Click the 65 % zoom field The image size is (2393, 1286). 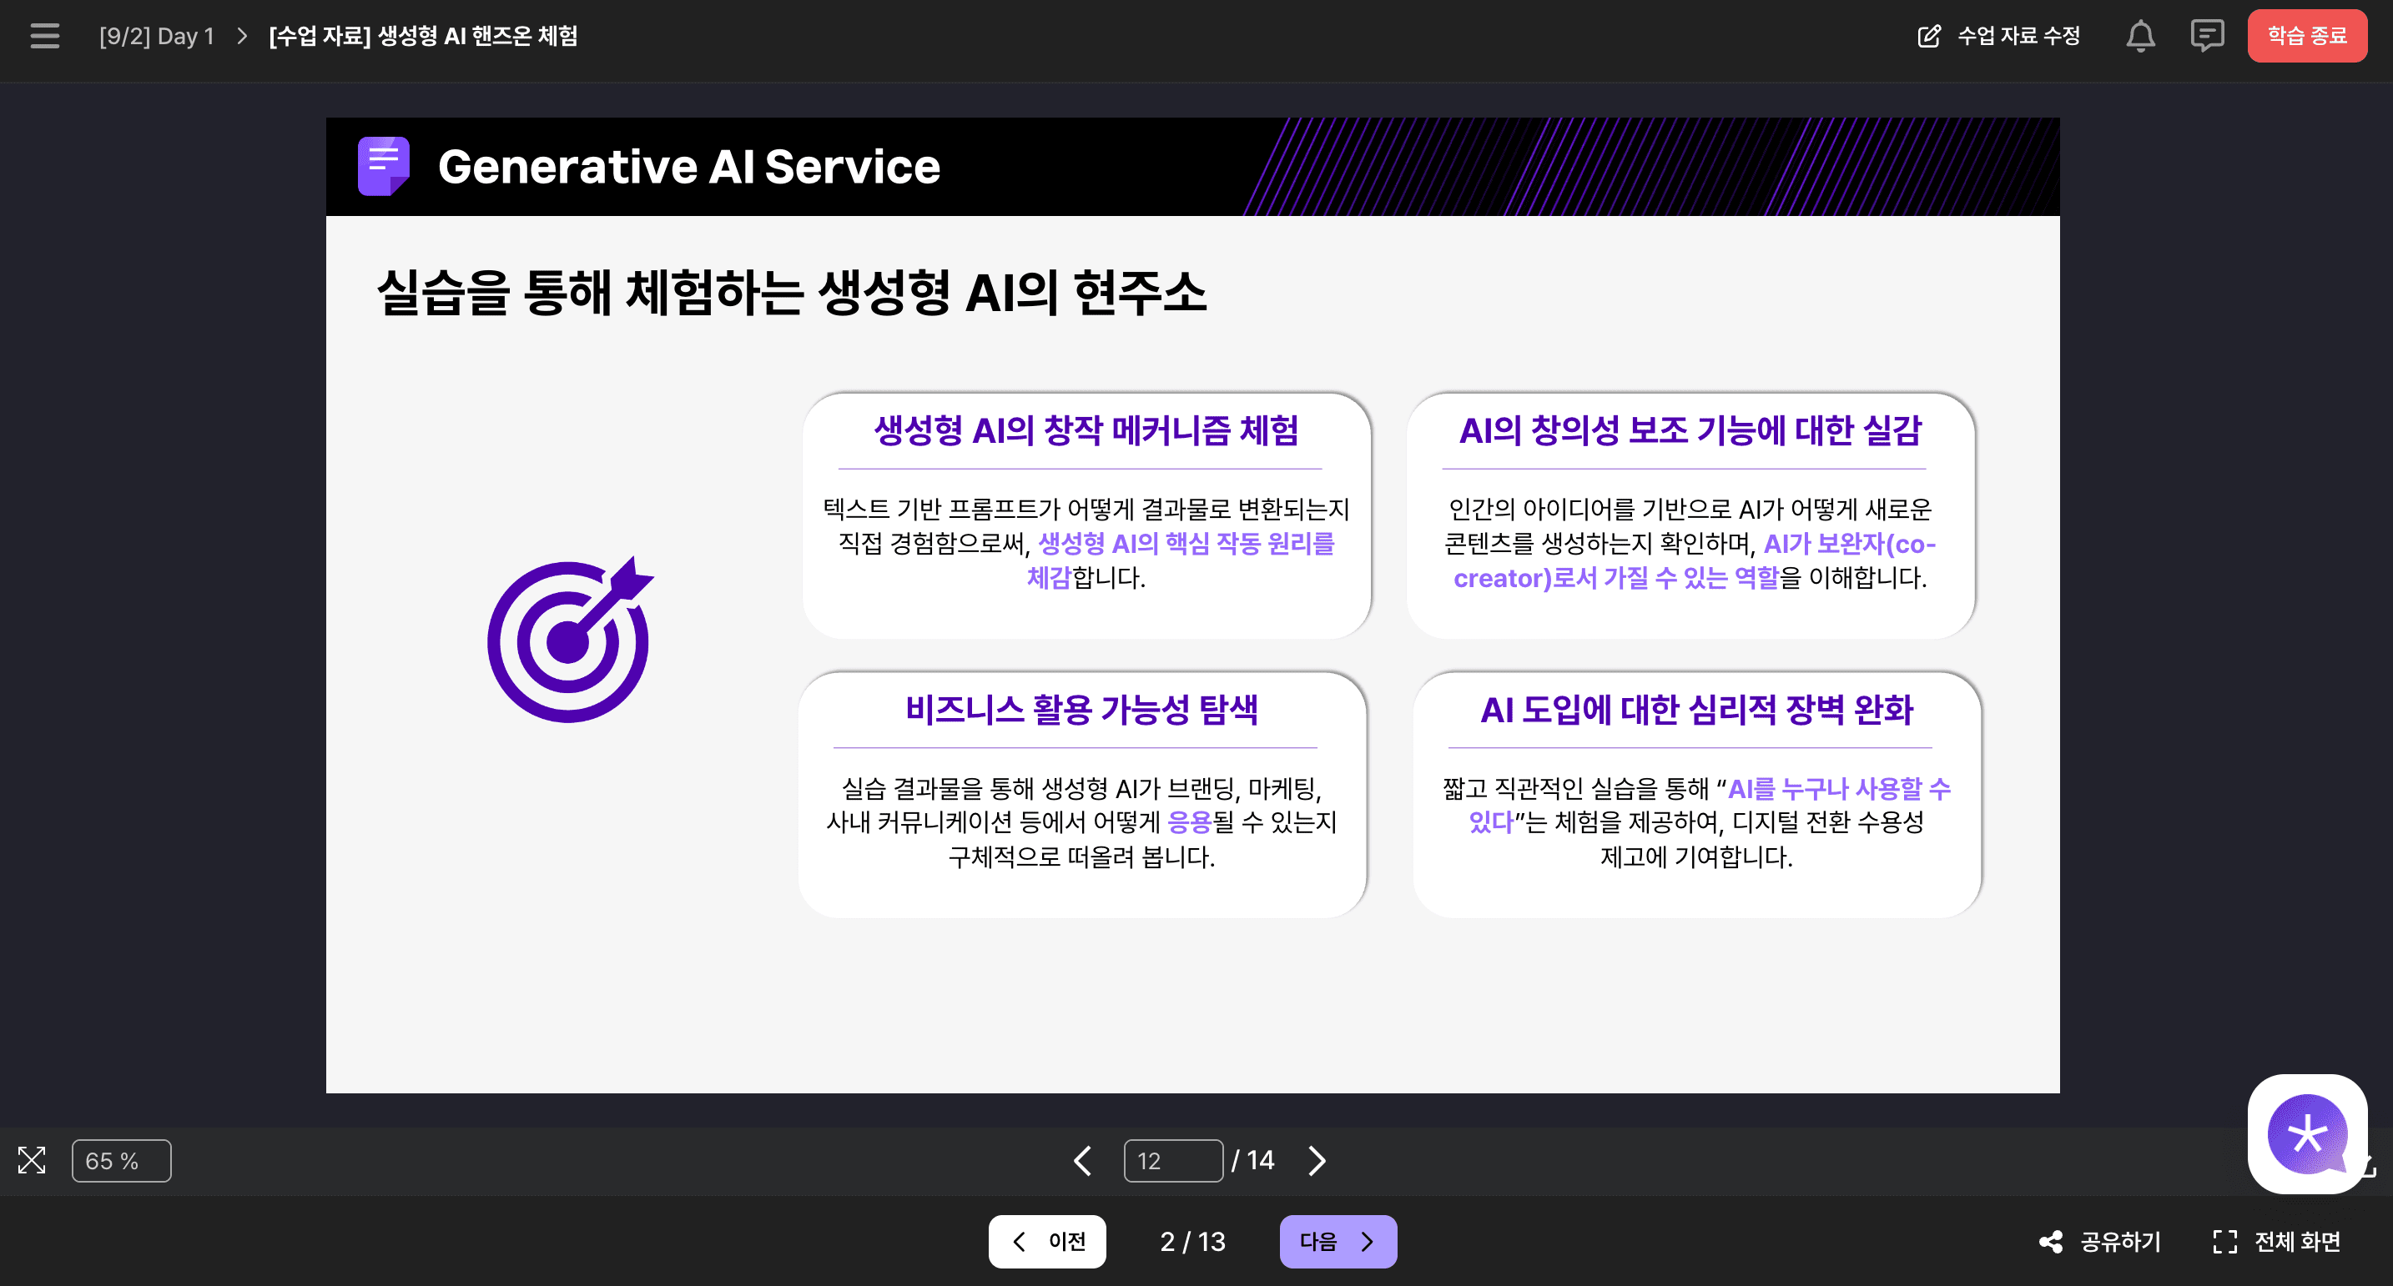point(122,1161)
